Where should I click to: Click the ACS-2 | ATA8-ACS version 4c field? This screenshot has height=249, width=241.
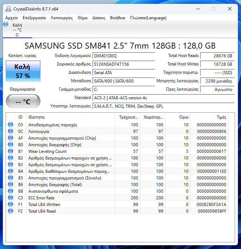pyautogui.click(x=163, y=98)
